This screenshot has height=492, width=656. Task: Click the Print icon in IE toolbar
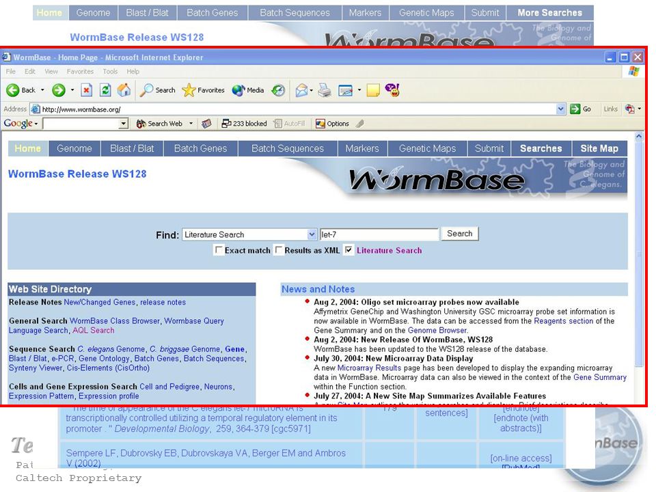[x=325, y=90]
